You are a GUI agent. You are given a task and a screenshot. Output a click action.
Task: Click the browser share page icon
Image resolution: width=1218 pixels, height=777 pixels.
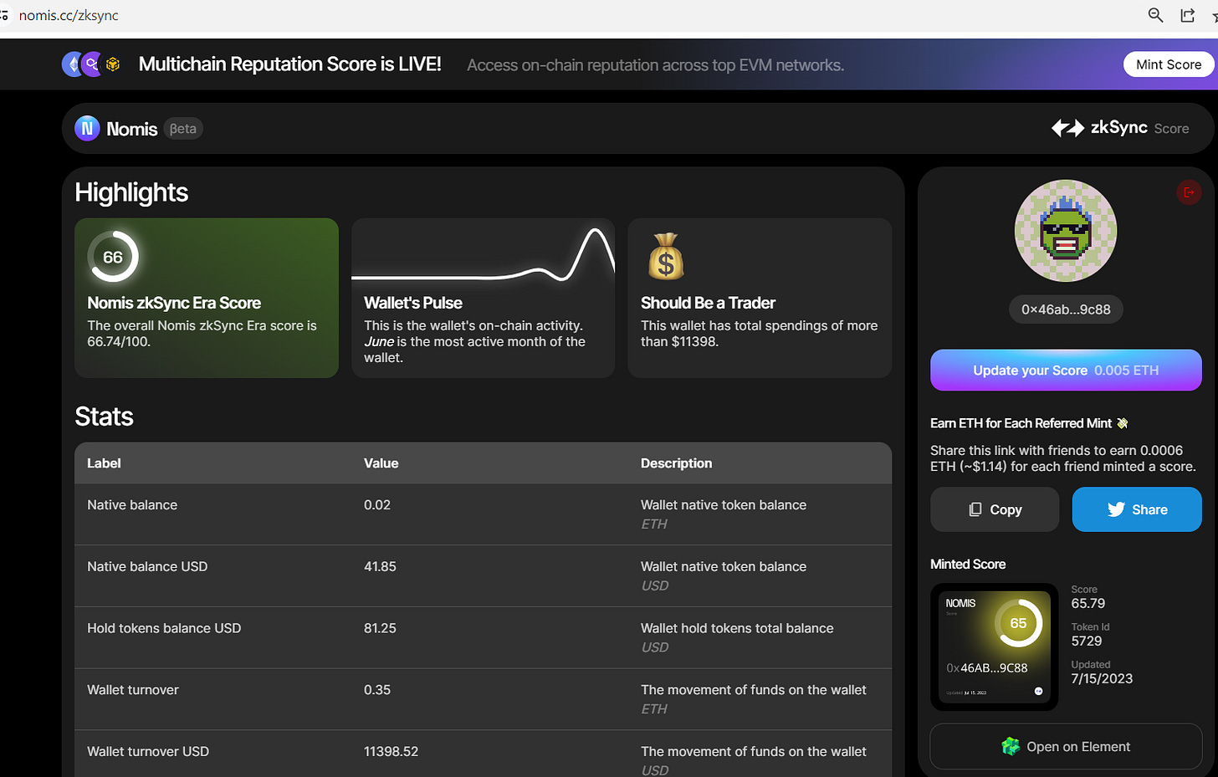pyautogui.click(x=1187, y=15)
